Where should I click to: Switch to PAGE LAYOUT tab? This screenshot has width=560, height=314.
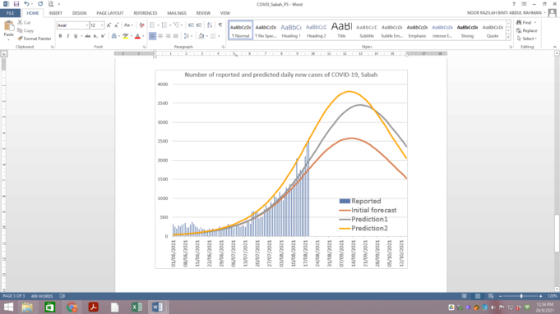point(109,13)
